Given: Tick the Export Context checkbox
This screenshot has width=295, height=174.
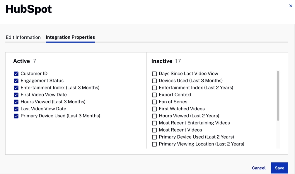Looking at the screenshot, I should [x=154, y=95].
